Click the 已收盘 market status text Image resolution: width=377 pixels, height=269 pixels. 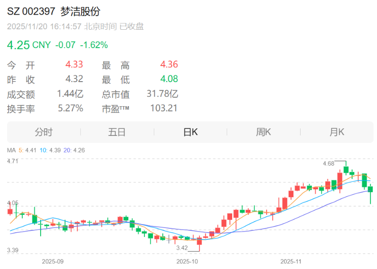click(132, 26)
